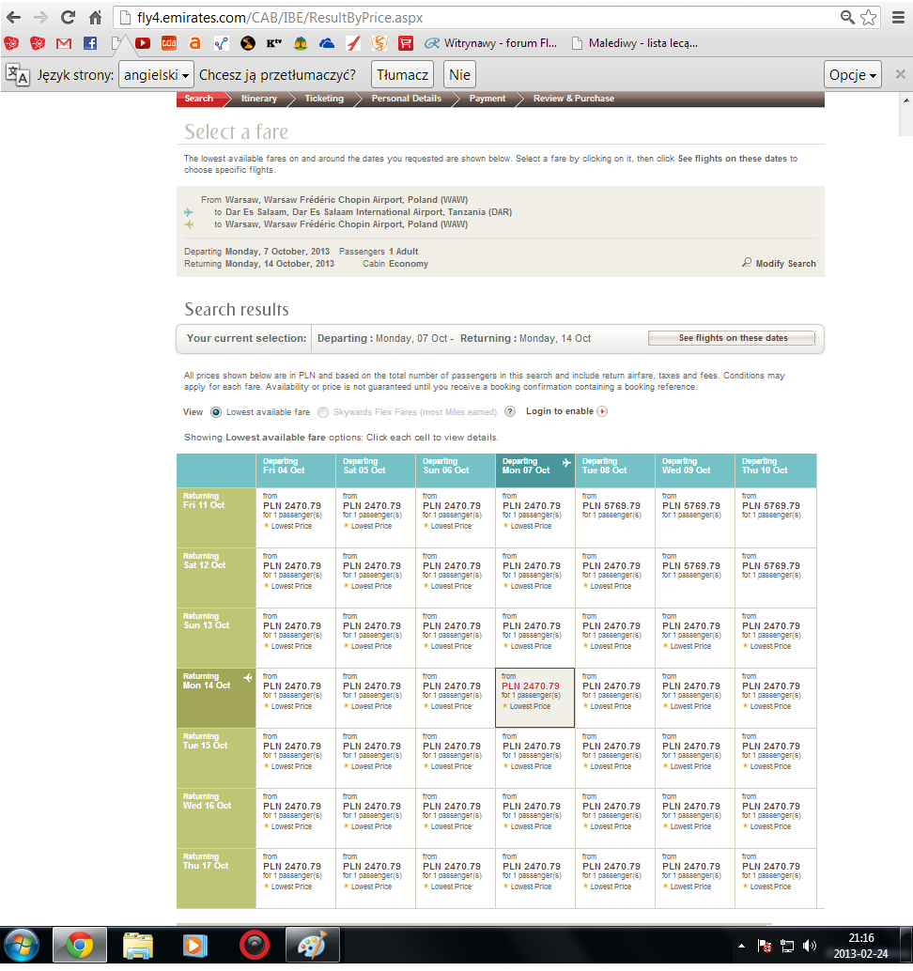Select fare departing Tue 08 Oct returning Fri 11 Oct
913x971 pixels.
coord(615,517)
